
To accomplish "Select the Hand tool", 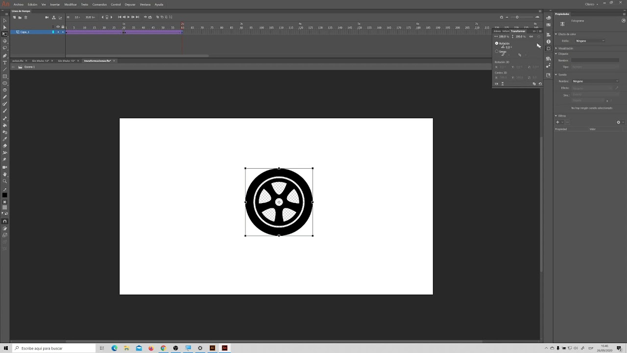I will pos(5,175).
